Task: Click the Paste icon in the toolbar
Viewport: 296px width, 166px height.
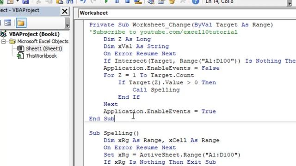Action: 60,2
